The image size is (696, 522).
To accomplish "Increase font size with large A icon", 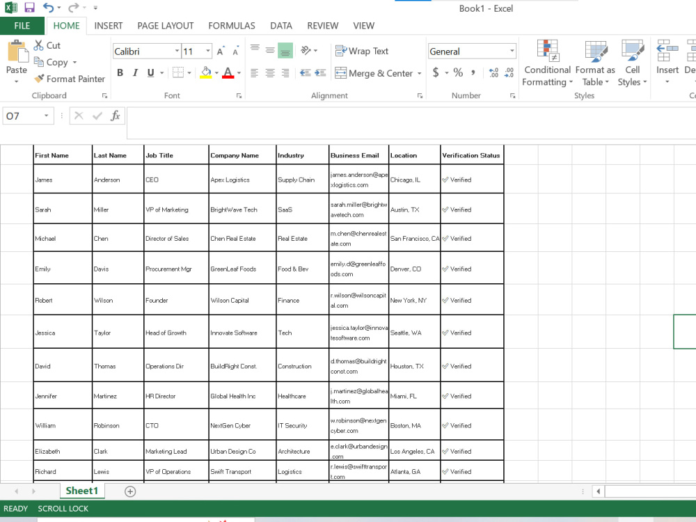I will (x=221, y=52).
